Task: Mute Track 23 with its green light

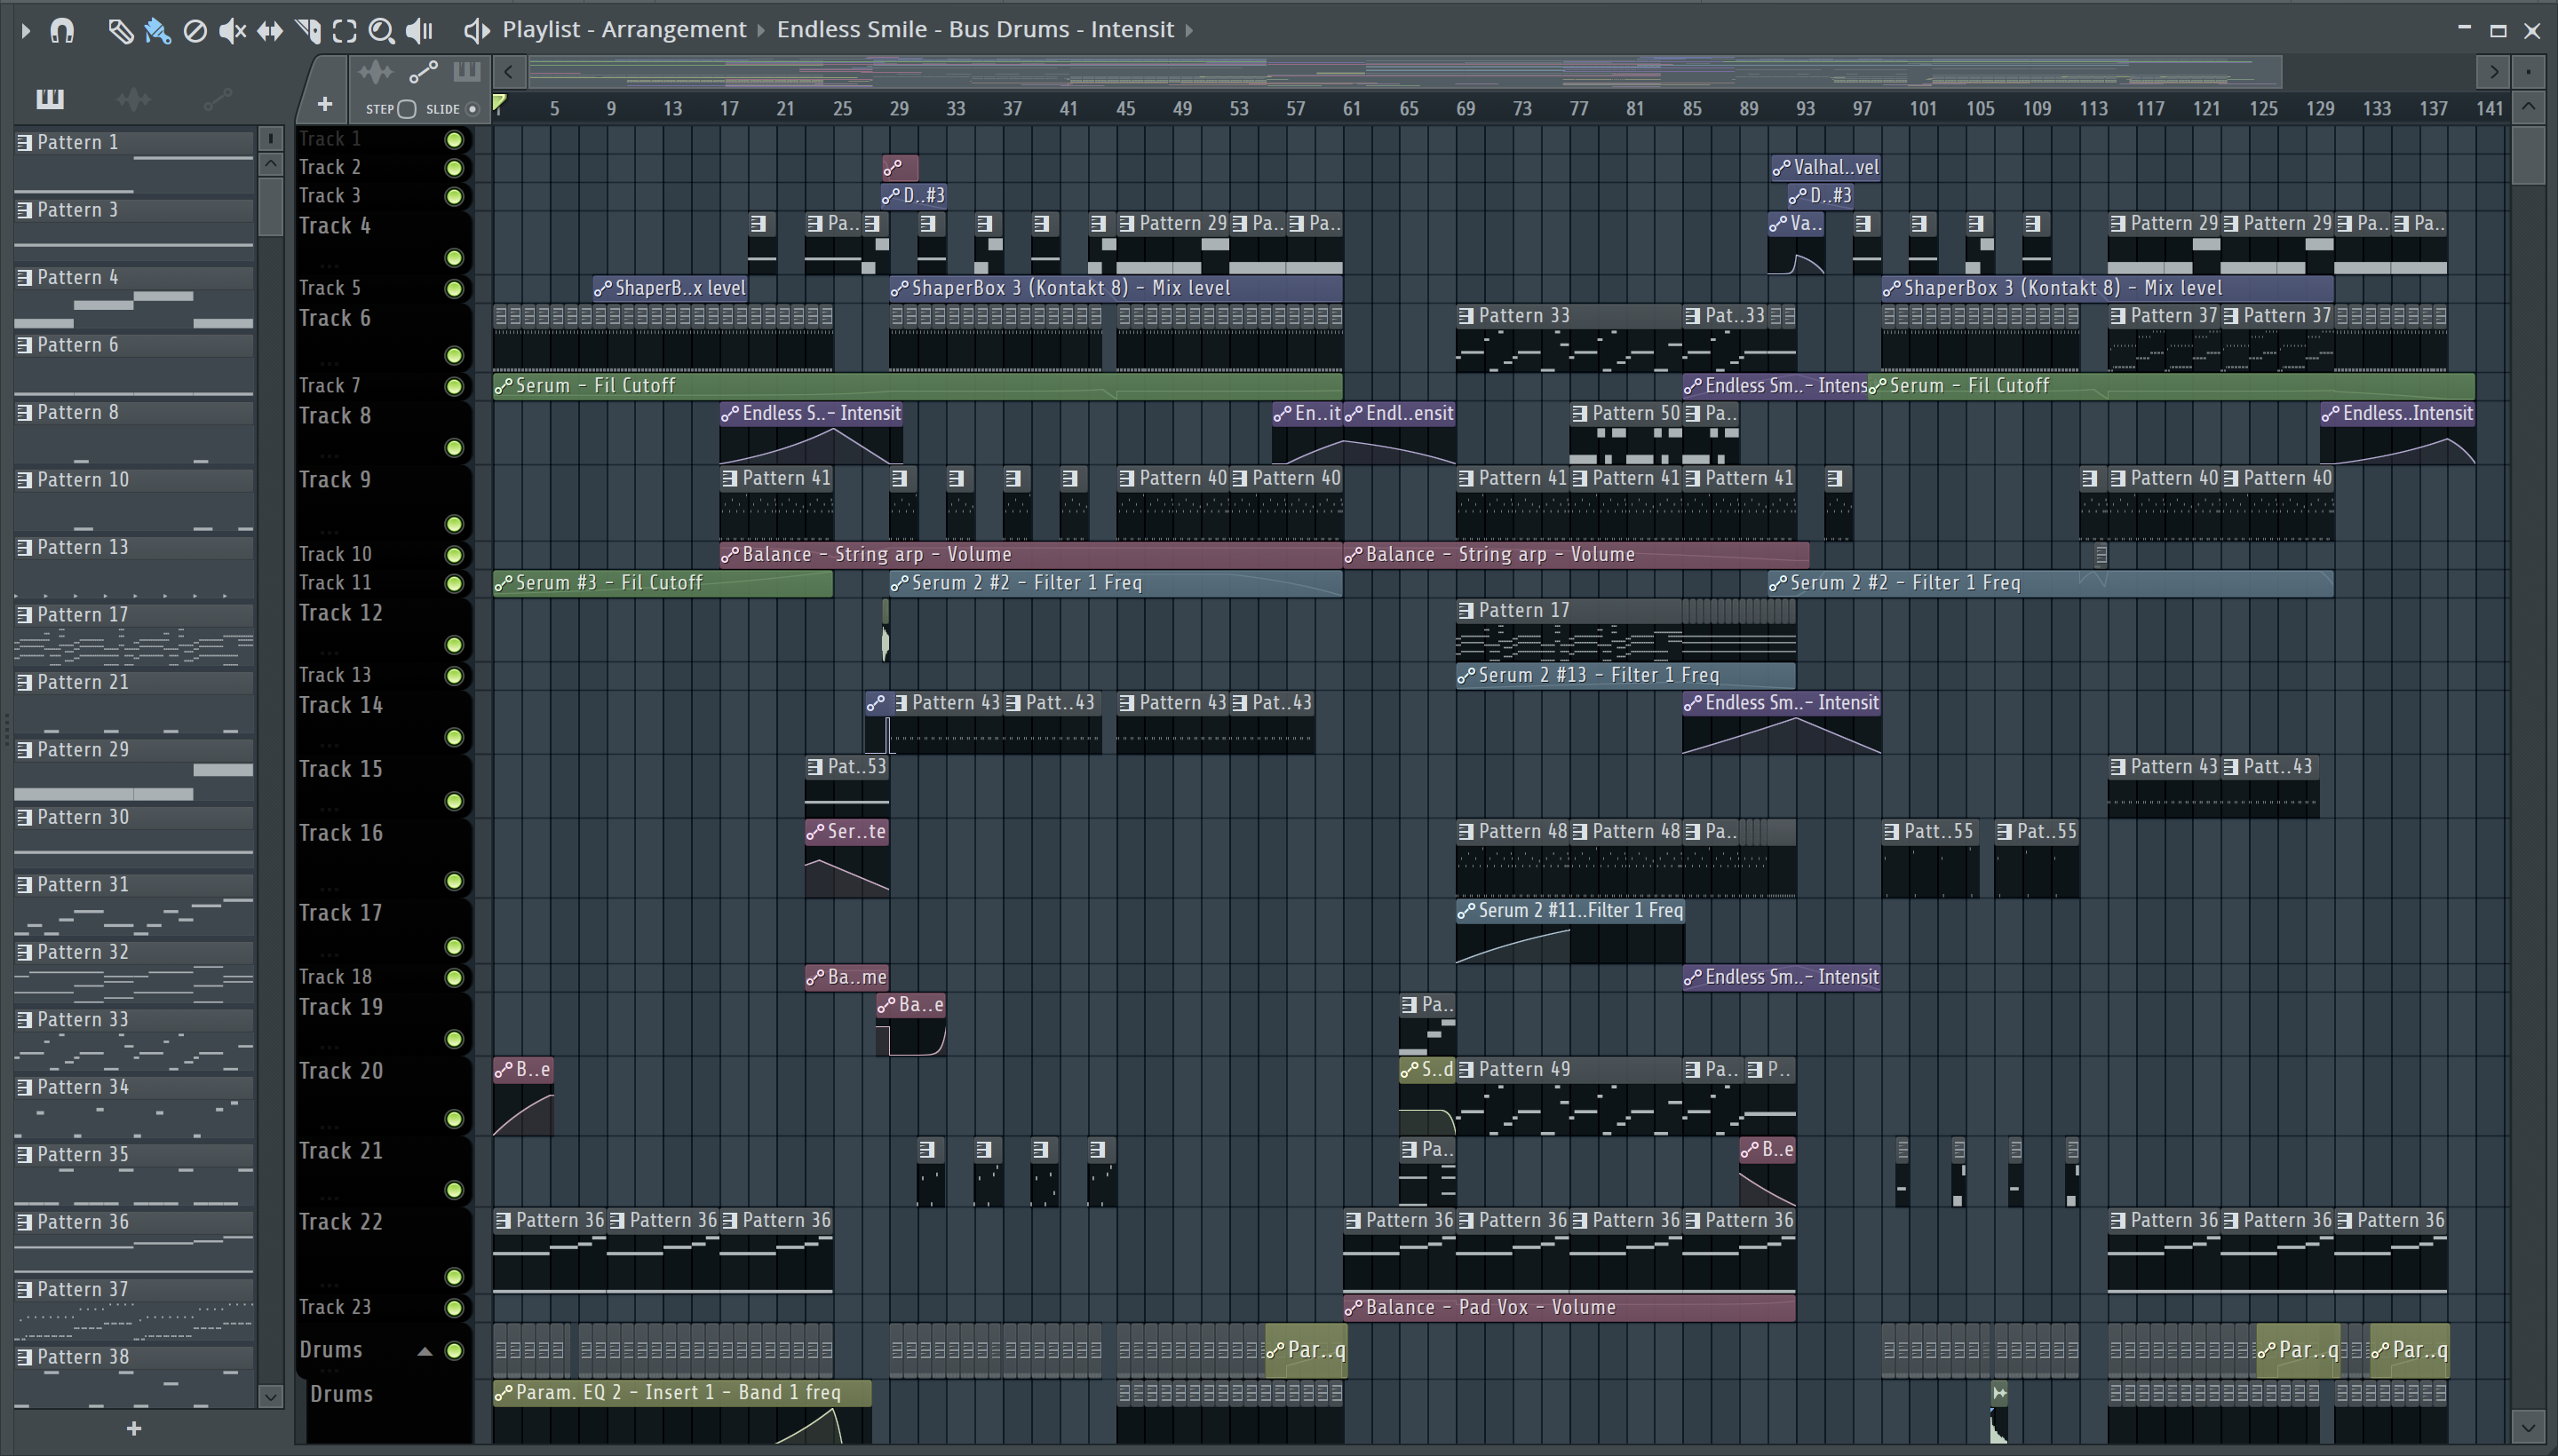Action: click(454, 1308)
